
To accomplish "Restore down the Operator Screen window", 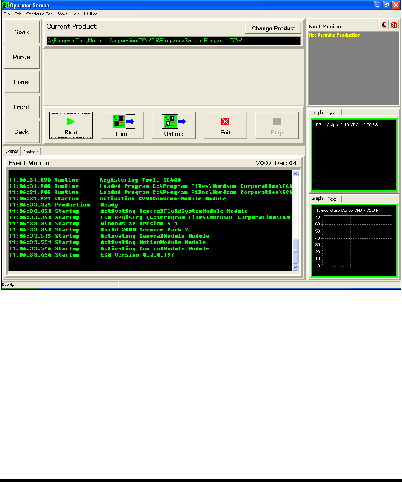I will click(387, 5).
